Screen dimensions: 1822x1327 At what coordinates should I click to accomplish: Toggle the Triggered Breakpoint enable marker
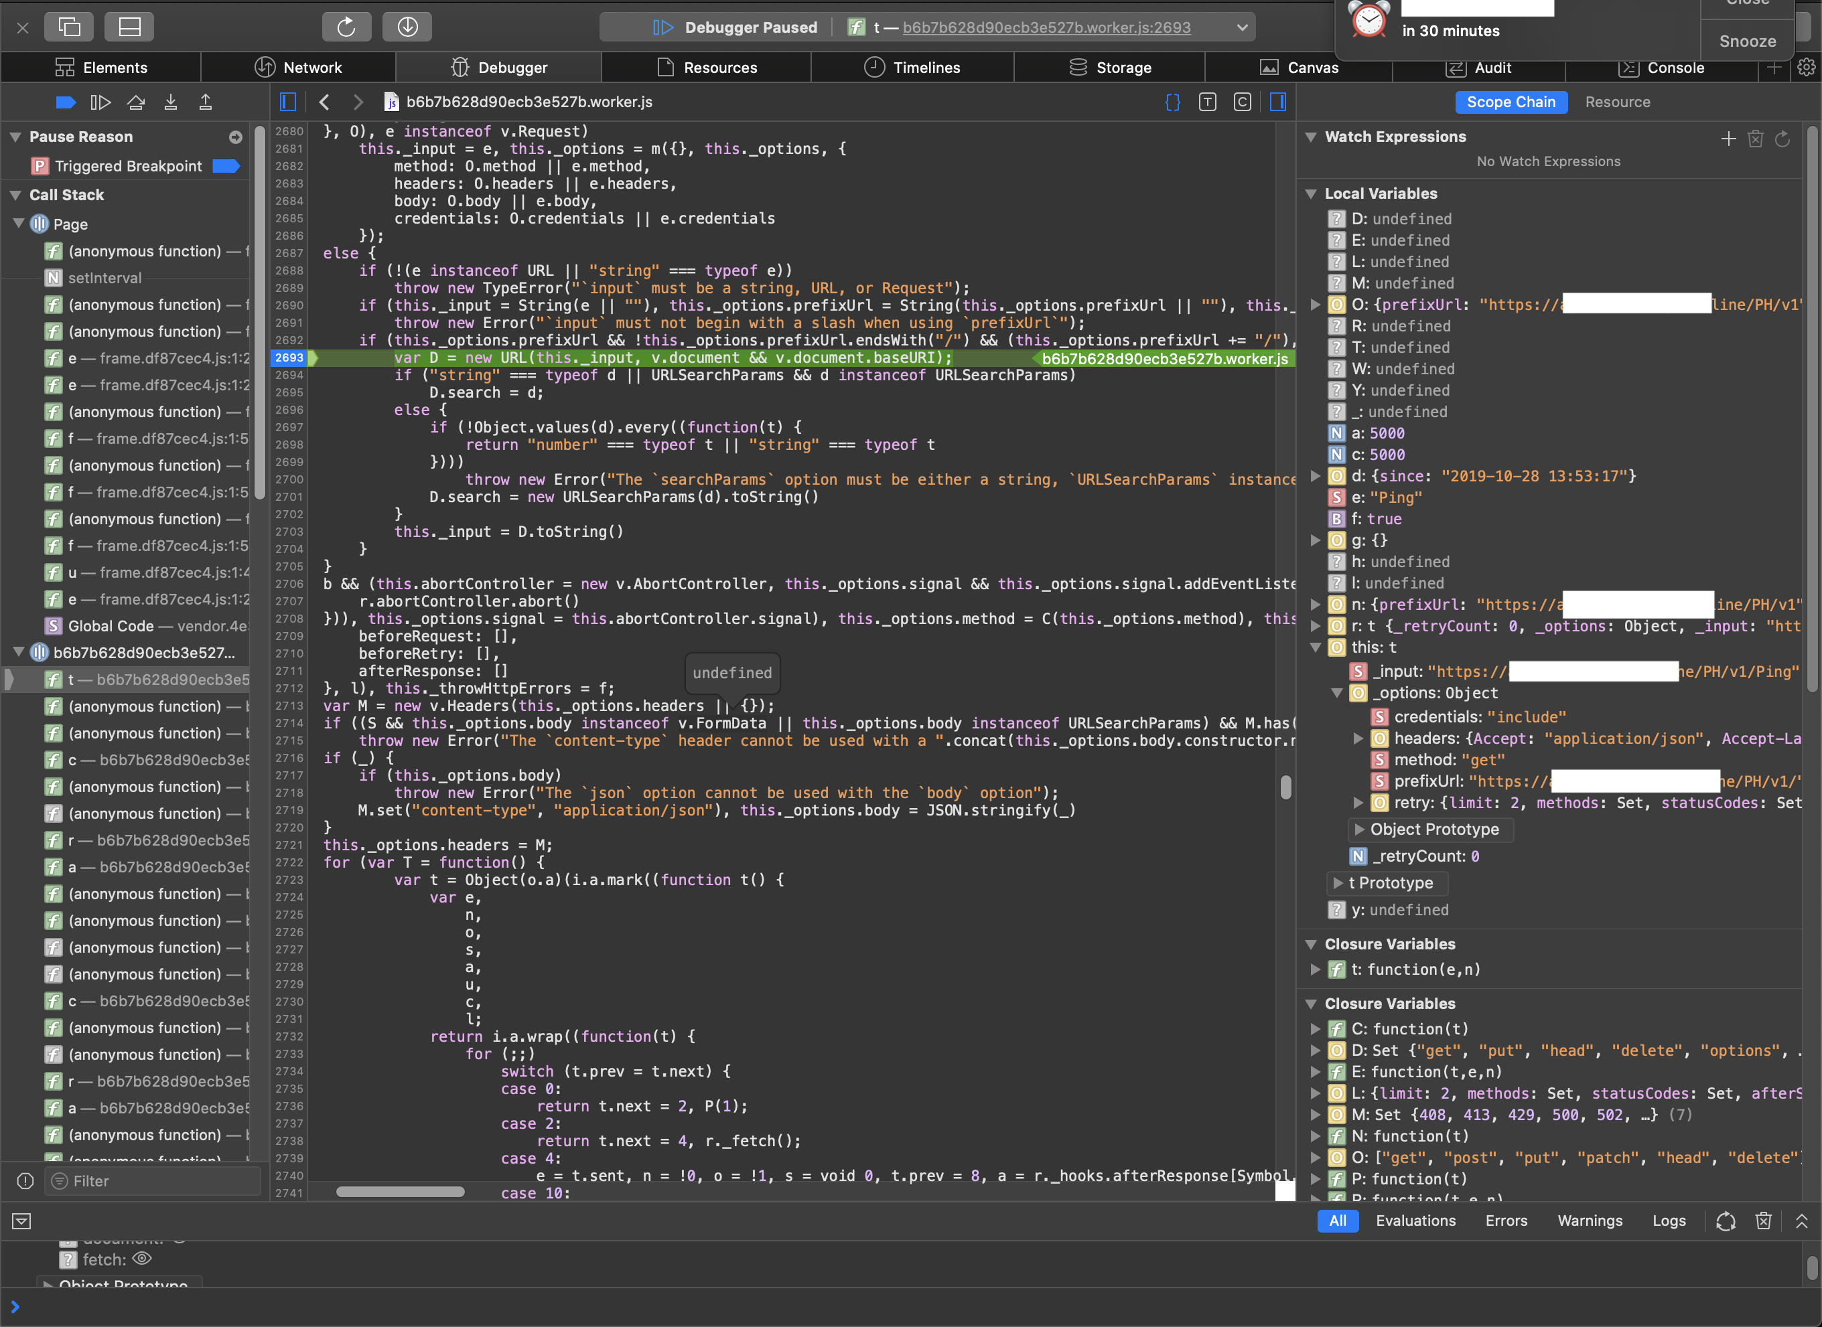[x=226, y=166]
